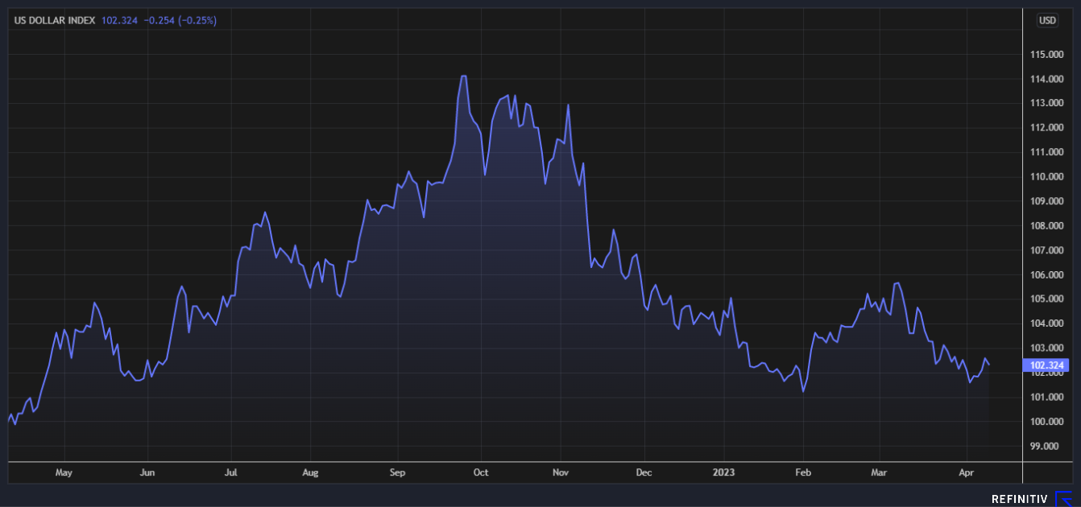This screenshot has height=507, width=1081.
Task: Click the current price tag 102.324
Action: pyautogui.click(x=1046, y=365)
